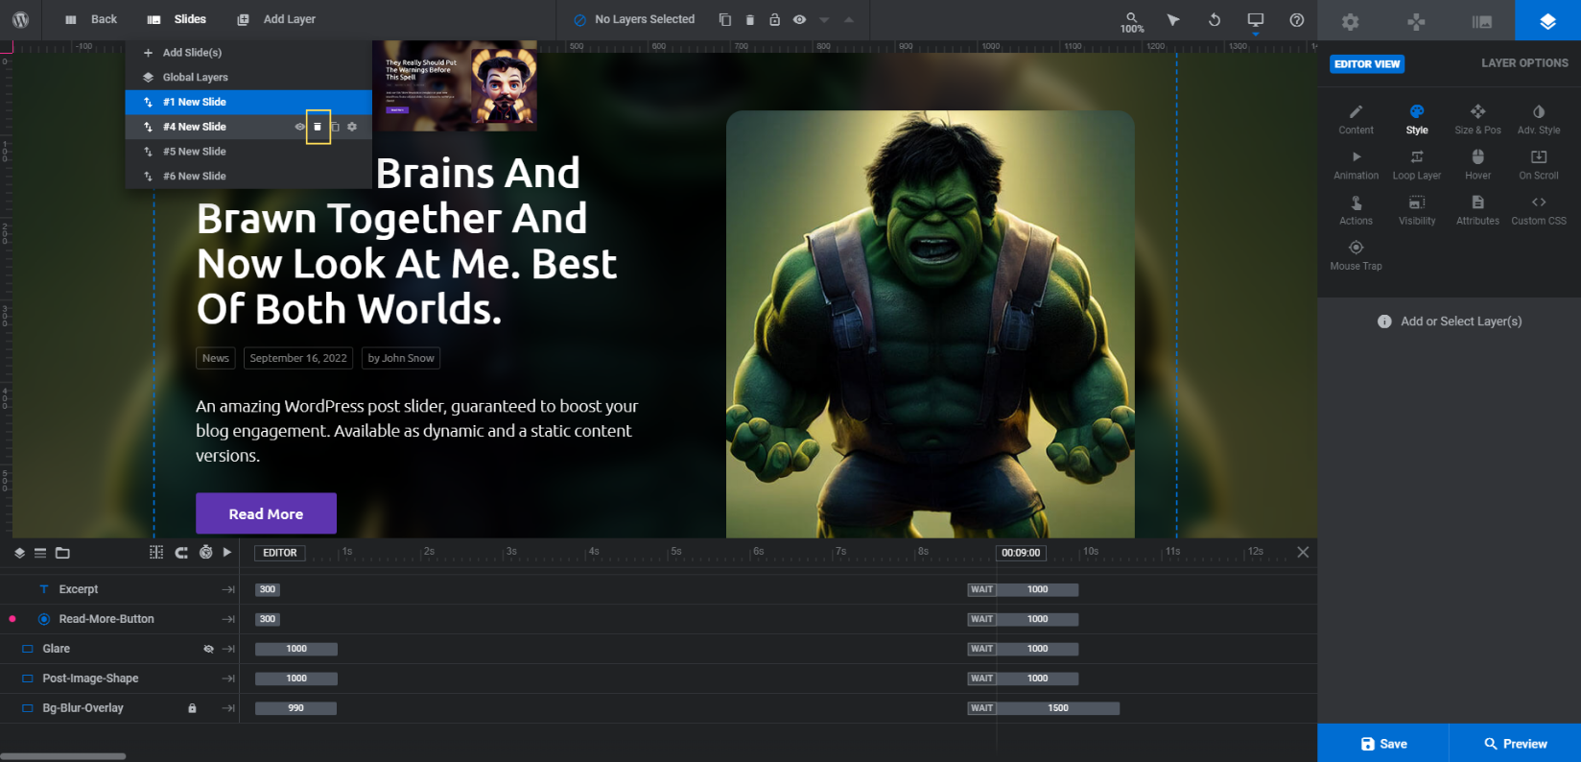The width and height of the screenshot is (1581, 762).
Task: Select #1 New Slide
Action: (x=248, y=102)
